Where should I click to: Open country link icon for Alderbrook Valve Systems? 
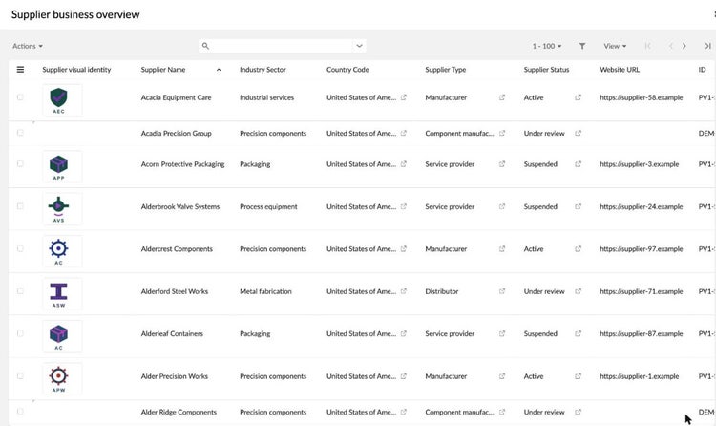tap(403, 206)
